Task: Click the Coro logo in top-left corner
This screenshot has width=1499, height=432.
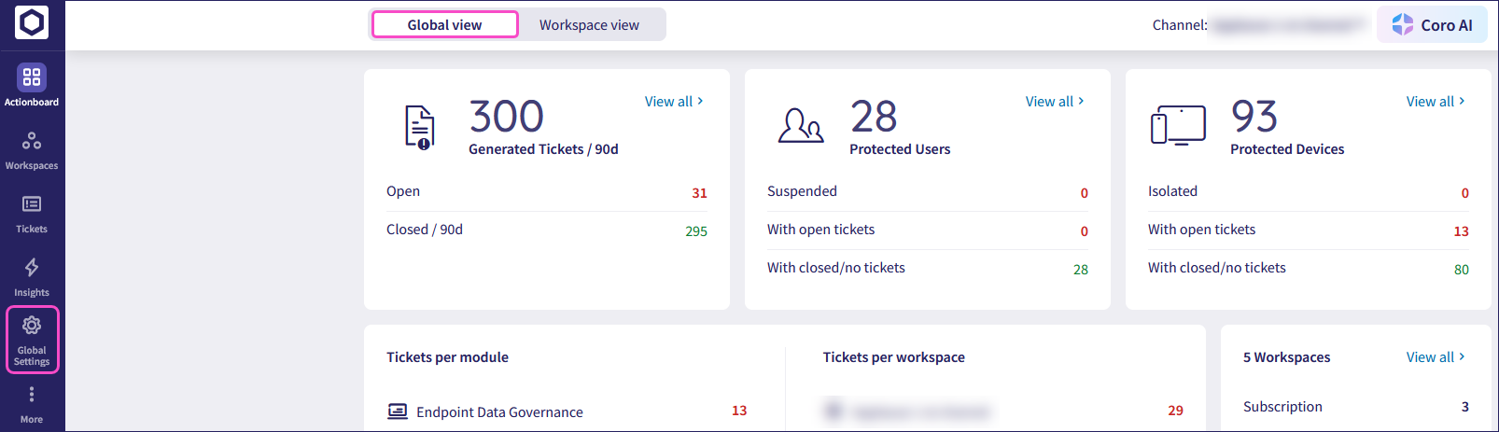Action: [x=32, y=22]
